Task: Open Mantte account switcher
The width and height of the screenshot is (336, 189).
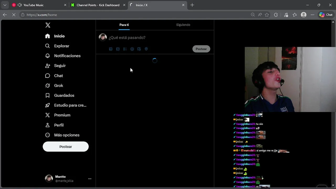Action: 68,178
